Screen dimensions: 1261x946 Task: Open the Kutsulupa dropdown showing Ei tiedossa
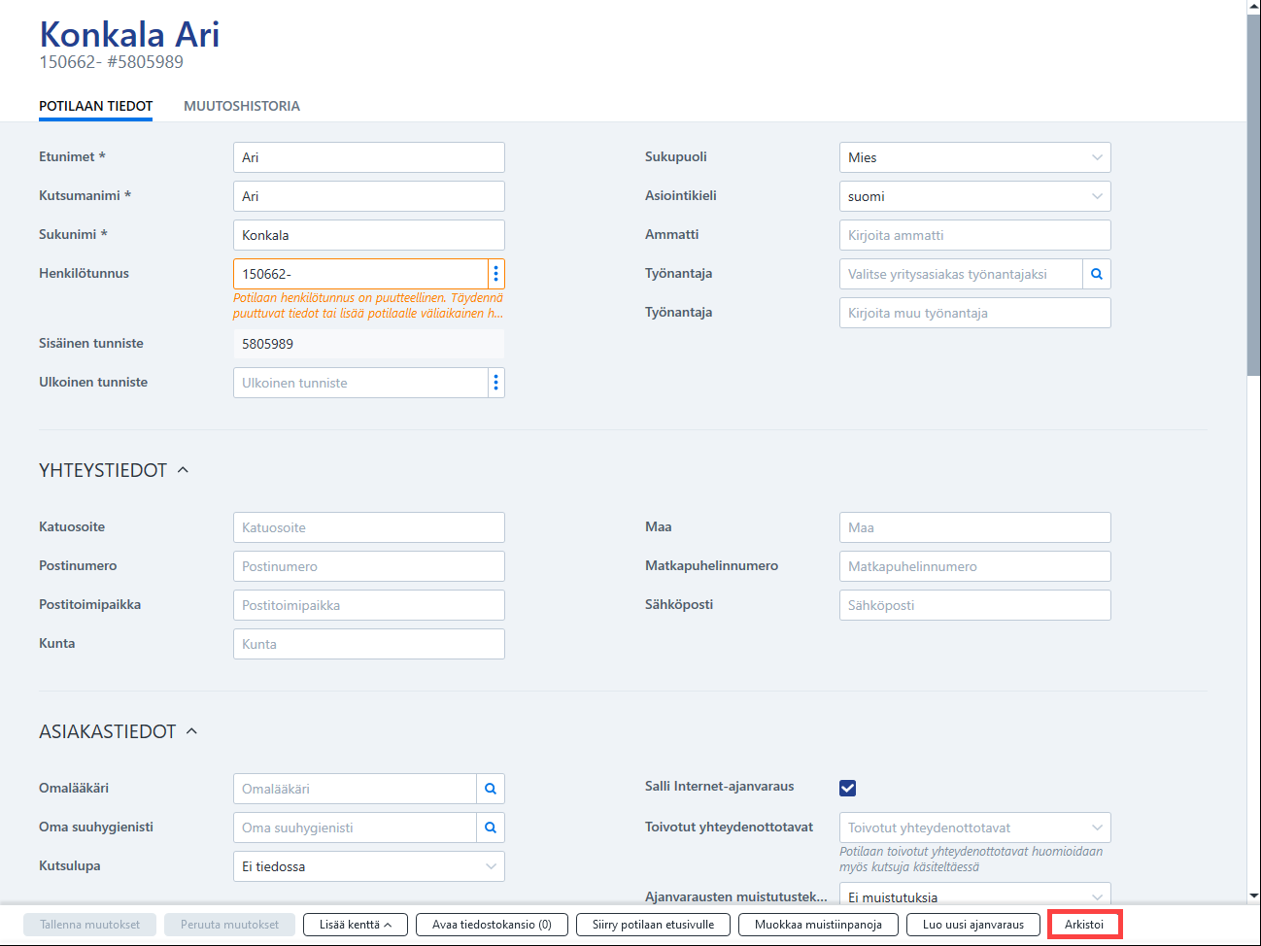tap(369, 866)
